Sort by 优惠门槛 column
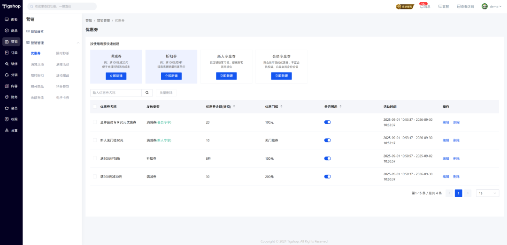 [x=281, y=106]
